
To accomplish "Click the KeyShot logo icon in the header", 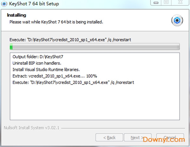I will [177, 20].
